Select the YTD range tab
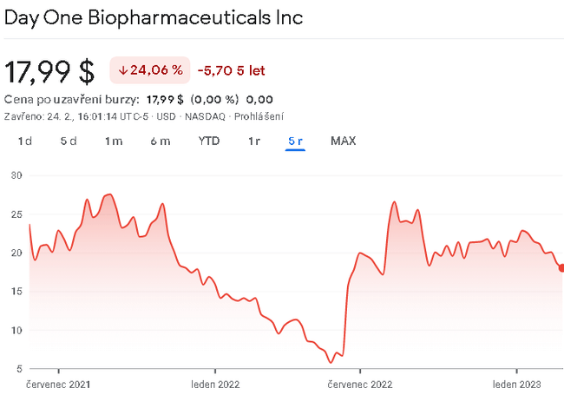Image resolution: width=564 pixels, height=395 pixels. click(x=209, y=141)
